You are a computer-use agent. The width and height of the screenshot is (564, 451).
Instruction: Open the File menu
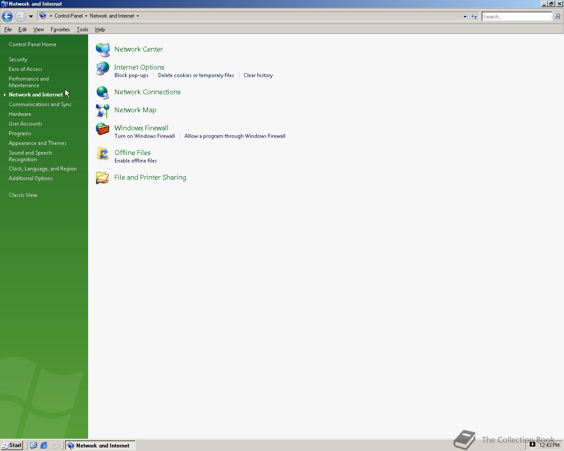(8, 30)
